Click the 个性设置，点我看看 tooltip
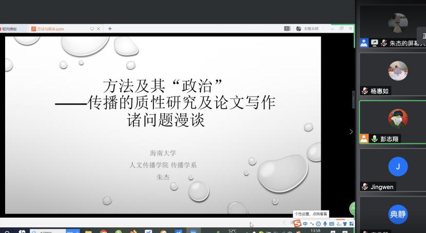The image size is (426, 233). click(311, 214)
